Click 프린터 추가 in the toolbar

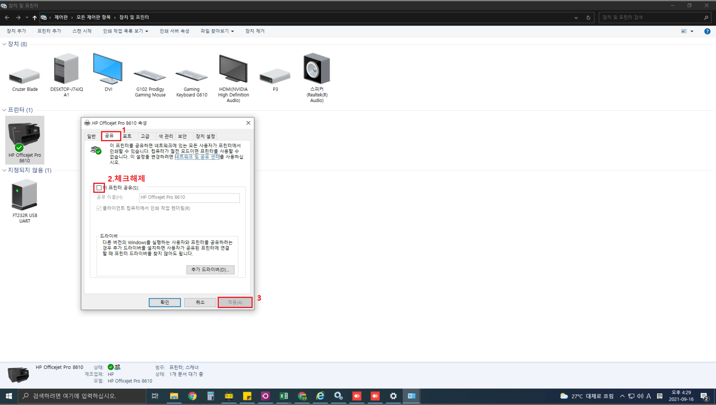49,31
